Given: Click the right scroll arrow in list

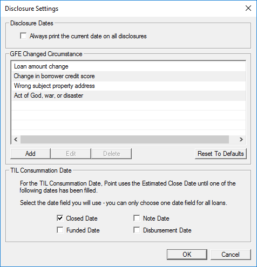Looking at the screenshot, I should (x=241, y=139).
